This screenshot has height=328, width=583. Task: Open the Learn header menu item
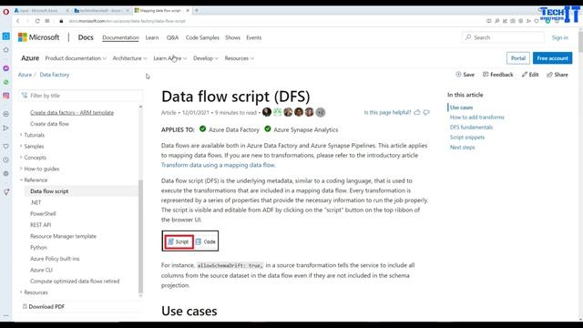[x=152, y=37]
